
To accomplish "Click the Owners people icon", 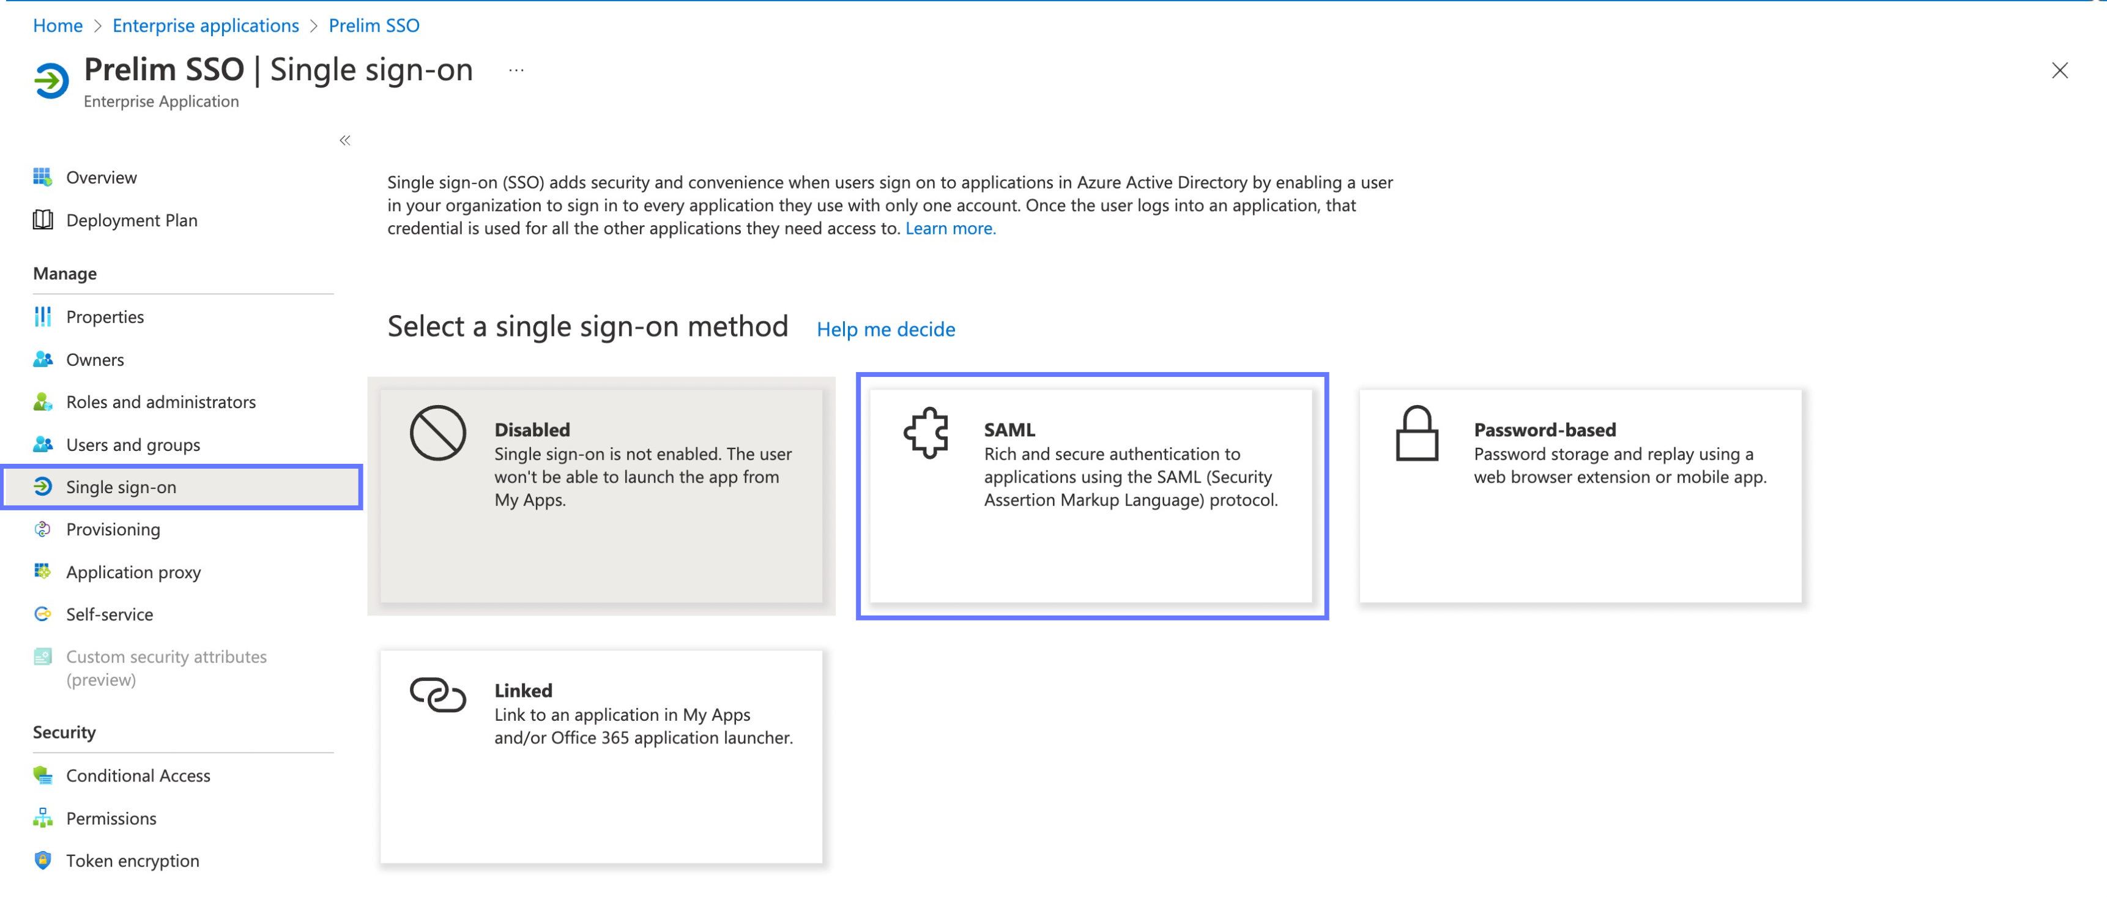I will pos(43,359).
